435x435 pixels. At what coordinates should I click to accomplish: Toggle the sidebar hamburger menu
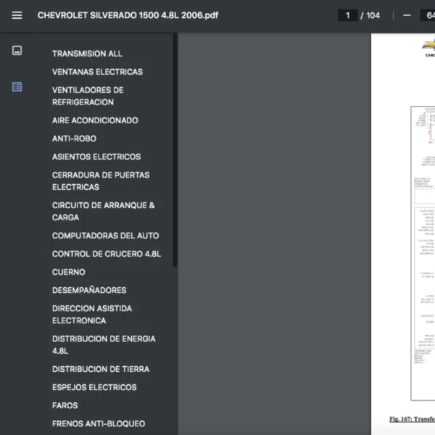point(17,15)
